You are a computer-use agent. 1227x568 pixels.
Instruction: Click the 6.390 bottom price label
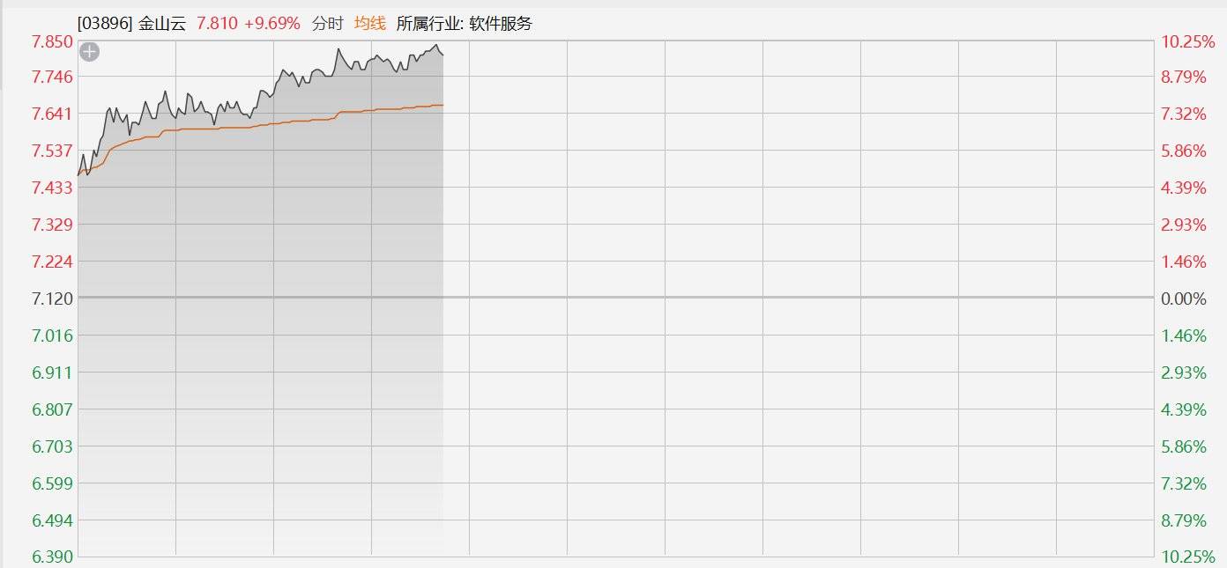coord(51,557)
